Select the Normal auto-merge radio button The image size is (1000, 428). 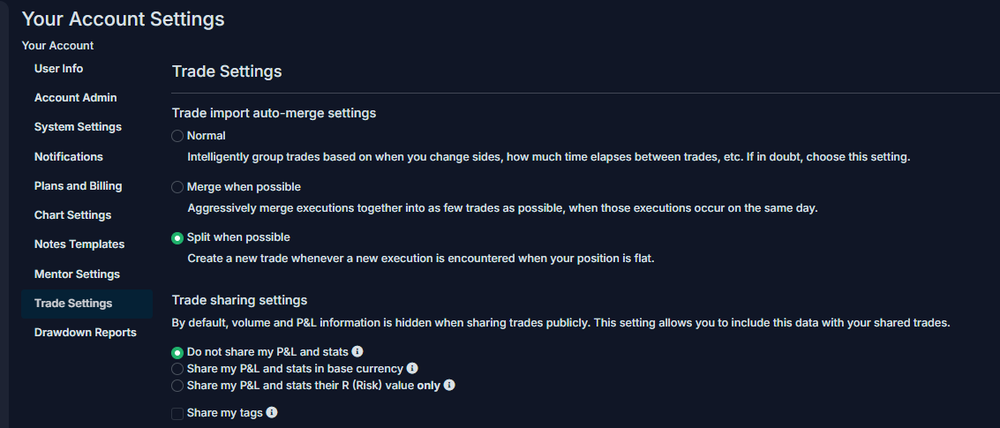click(x=177, y=136)
